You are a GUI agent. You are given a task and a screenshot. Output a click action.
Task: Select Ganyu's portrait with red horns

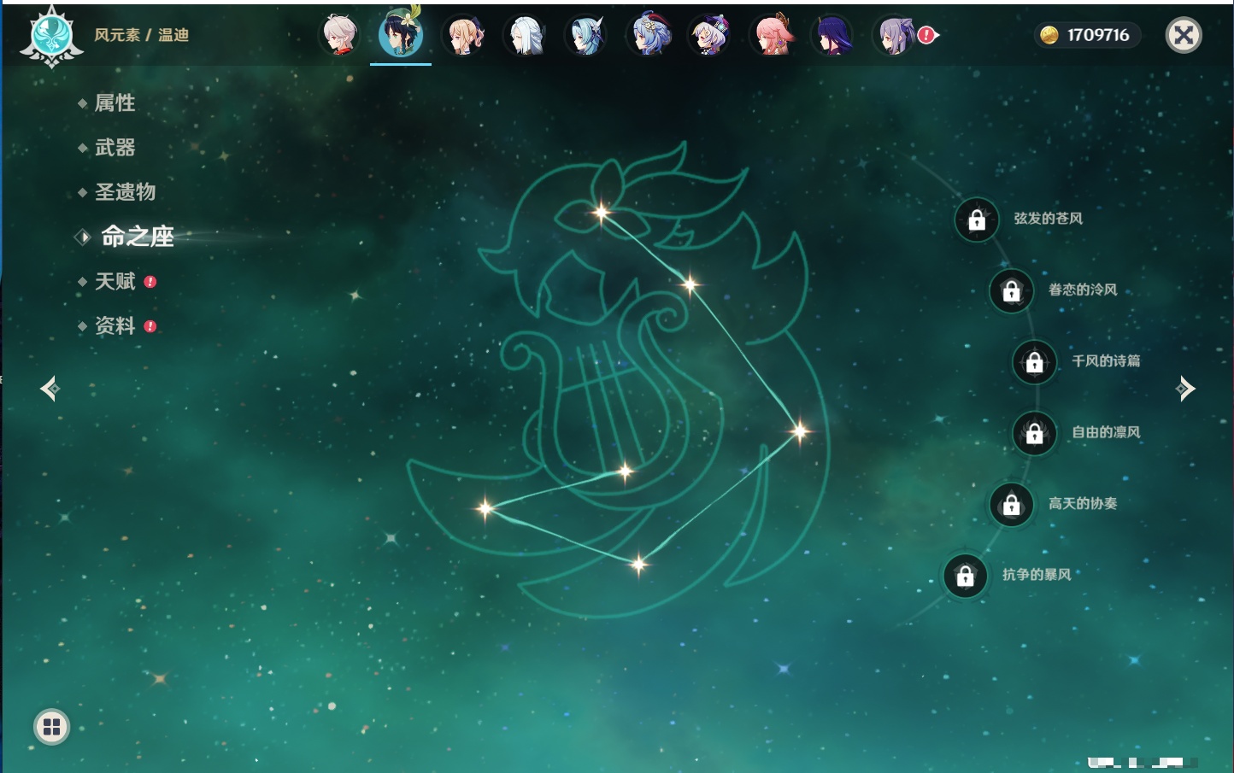coord(650,35)
